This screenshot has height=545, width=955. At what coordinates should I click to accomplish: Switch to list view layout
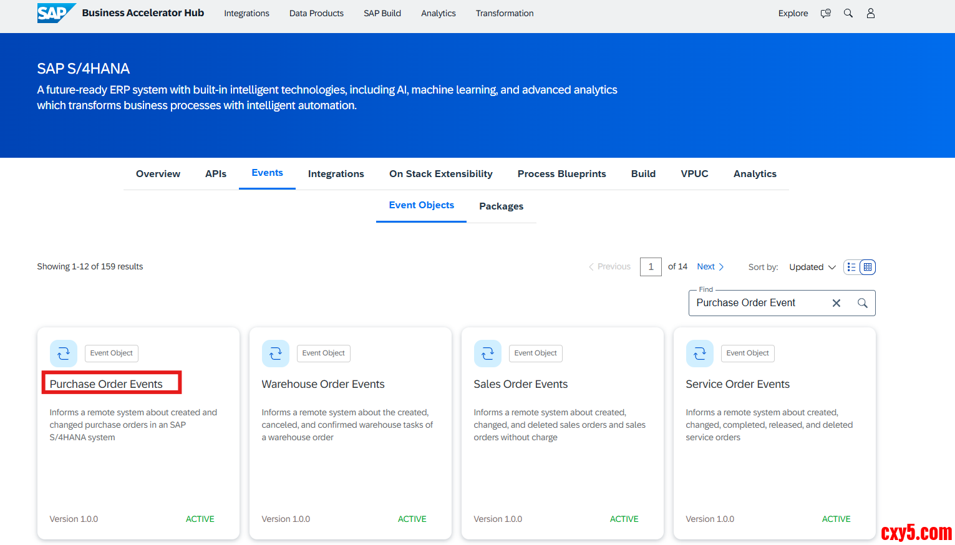(851, 267)
